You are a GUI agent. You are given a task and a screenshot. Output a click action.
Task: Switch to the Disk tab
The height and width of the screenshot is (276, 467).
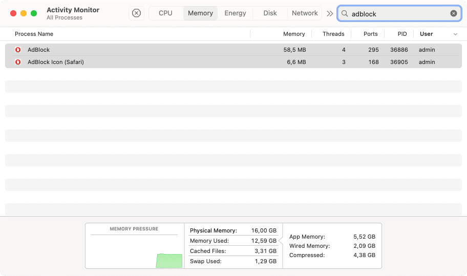(270, 13)
